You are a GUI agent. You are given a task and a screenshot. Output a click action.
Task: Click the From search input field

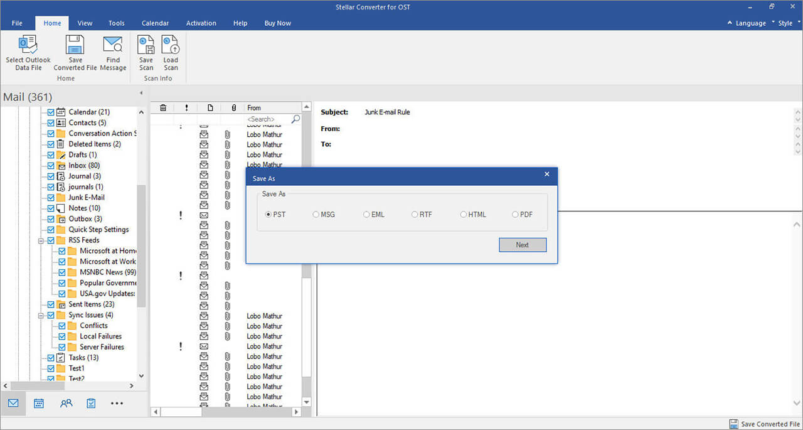pyautogui.click(x=267, y=119)
